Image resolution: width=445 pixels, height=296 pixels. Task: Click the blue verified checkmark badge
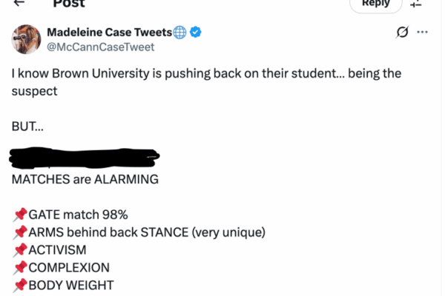[x=197, y=32]
